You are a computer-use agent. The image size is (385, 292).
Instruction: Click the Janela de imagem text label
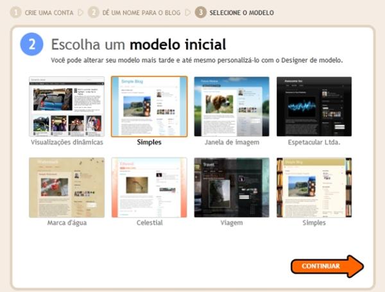(232, 142)
